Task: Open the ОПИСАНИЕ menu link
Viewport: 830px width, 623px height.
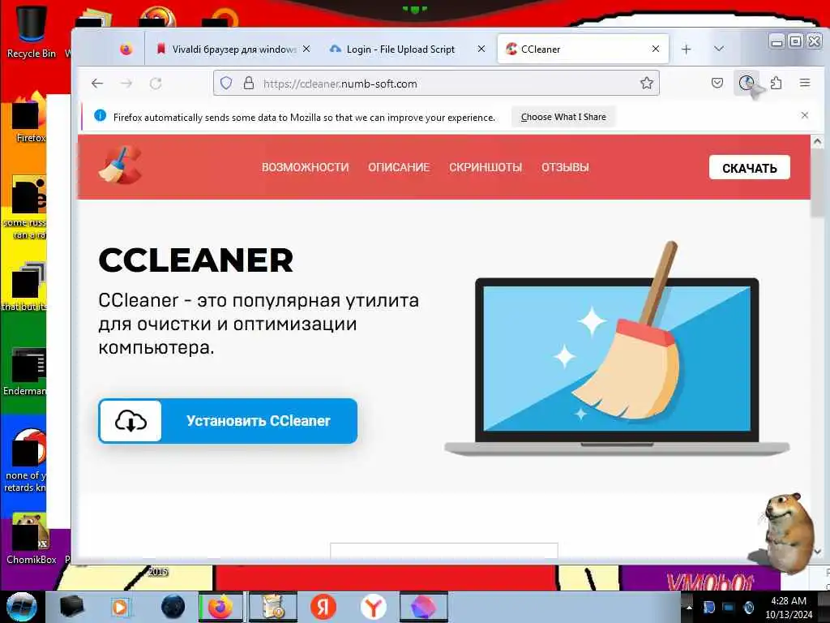Action: (x=399, y=167)
